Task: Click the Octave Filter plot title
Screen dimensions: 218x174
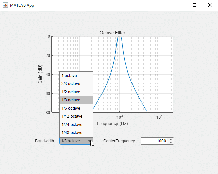Action: tap(112, 33)
